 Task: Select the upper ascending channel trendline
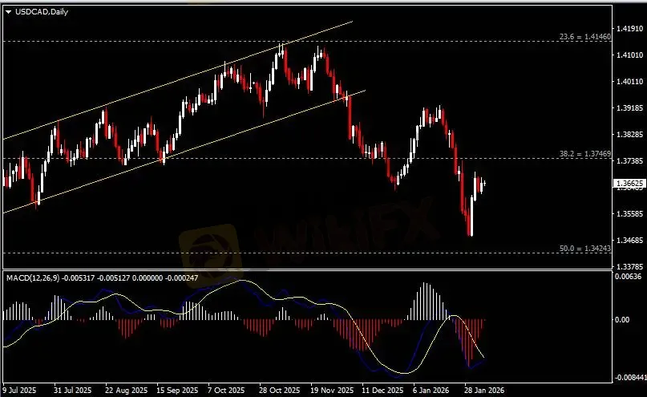tap(177, 80)
